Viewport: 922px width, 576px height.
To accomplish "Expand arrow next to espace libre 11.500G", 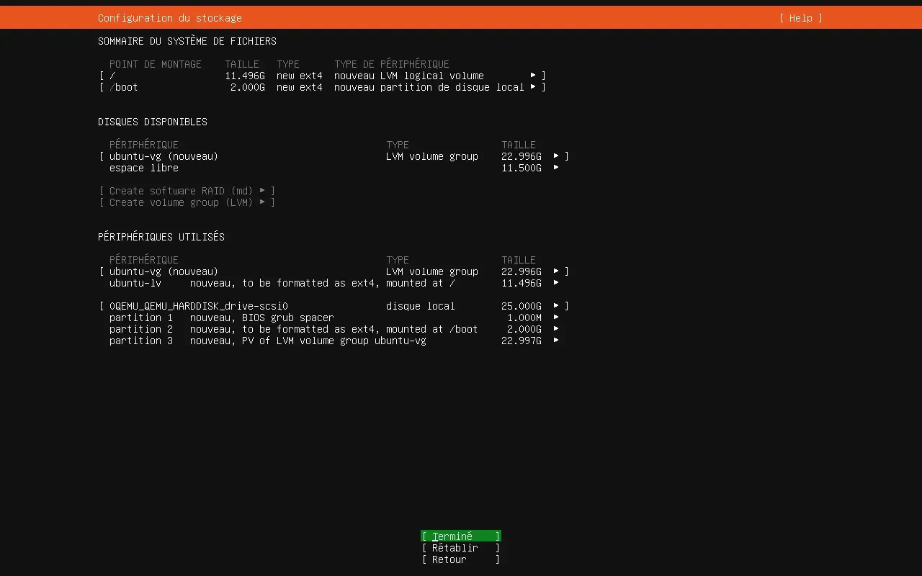I will (556, 168).
